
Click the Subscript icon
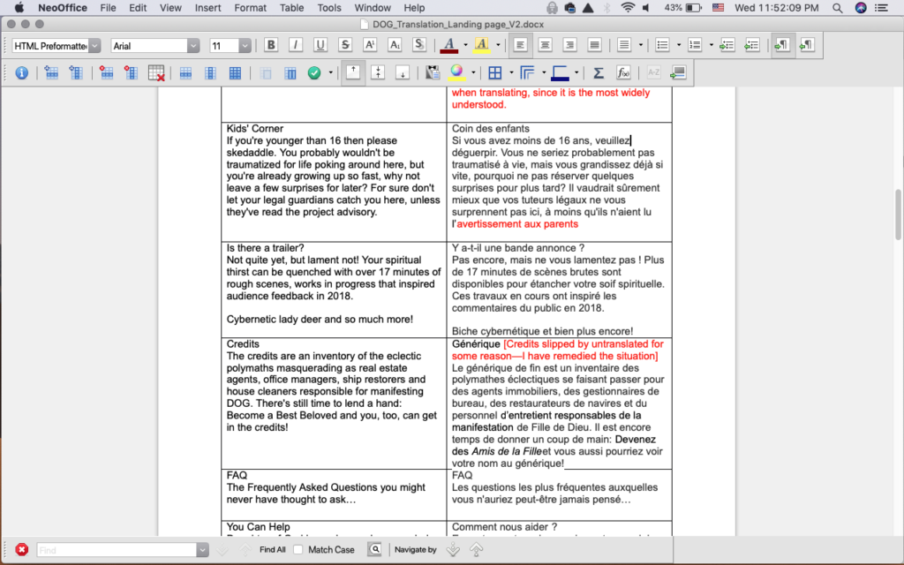tap(395, 45)
